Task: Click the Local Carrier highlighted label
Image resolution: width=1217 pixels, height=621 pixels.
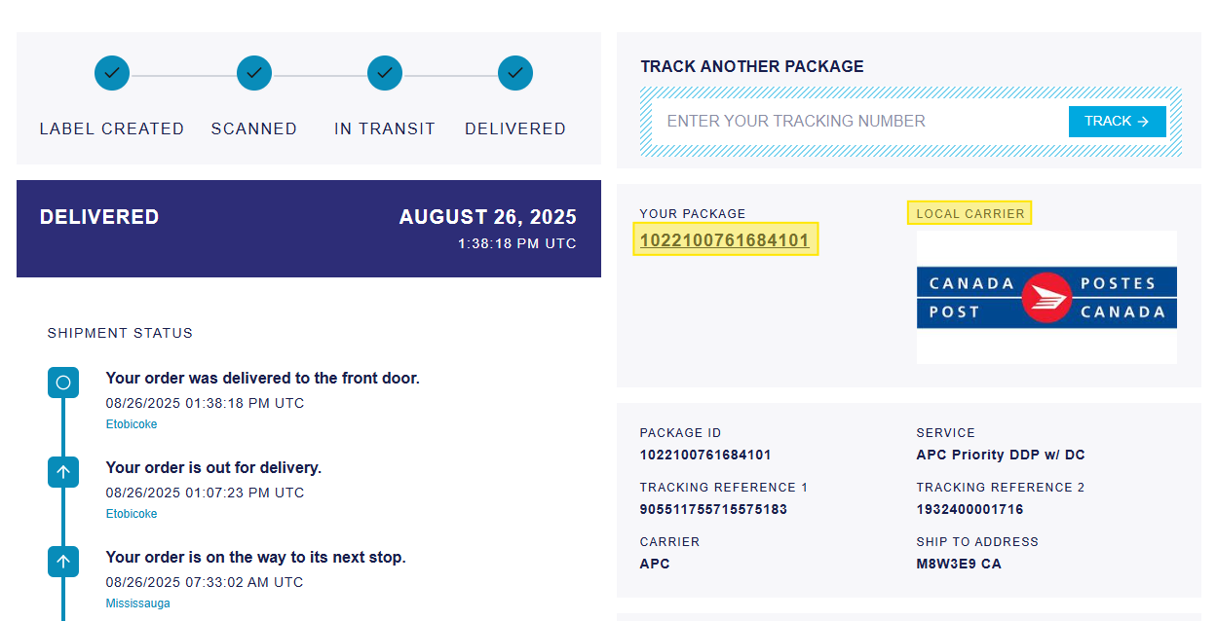Action: point(970,213)
